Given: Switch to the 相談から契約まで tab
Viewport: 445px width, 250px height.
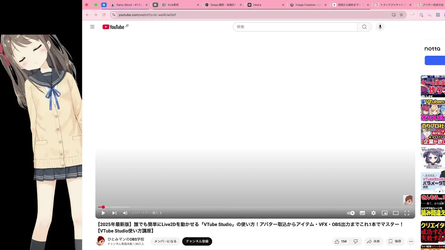Looking at the screenshot, I should pyautogui.click(x=351, y=5).
